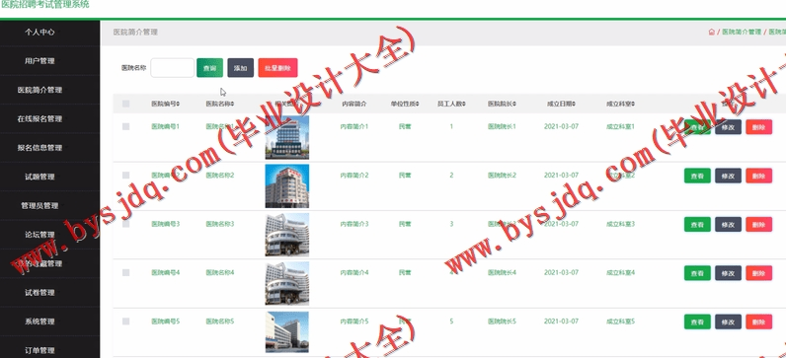Click the cell 医院名称3

(x=219, y=224)
